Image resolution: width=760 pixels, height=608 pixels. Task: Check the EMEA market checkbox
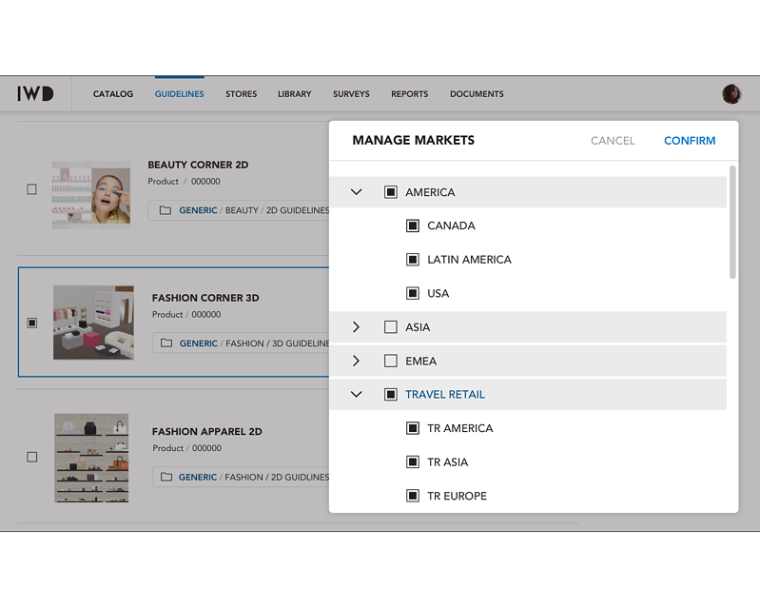[391, 361]
